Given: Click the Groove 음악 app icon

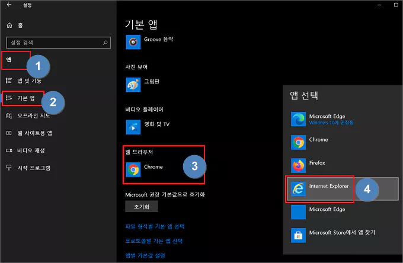Looking at the screenshot, I should [x=133, y=42].
